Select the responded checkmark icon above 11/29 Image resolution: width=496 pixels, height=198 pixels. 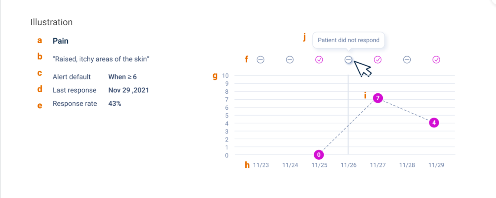[436, 60]
